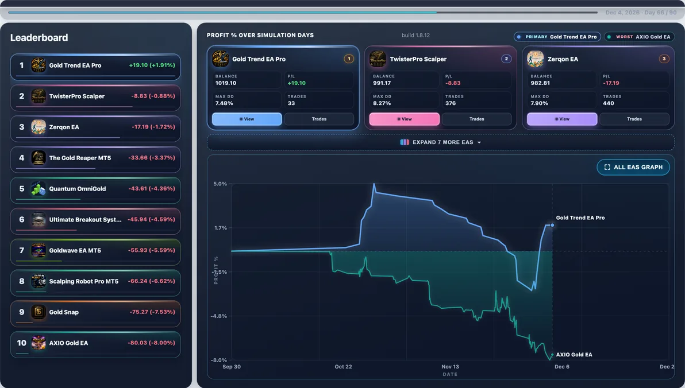Image resolution: width=685 pixels, height=388 pixels.
Task: Click the Nov 13 date axis label
Action: pos(450,367)
